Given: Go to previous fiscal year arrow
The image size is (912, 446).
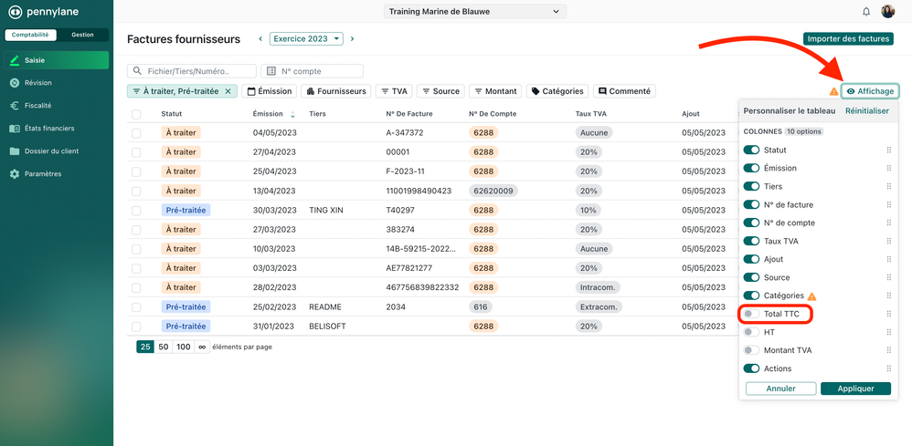Looking at the screenshot, I should coord(260,39).
